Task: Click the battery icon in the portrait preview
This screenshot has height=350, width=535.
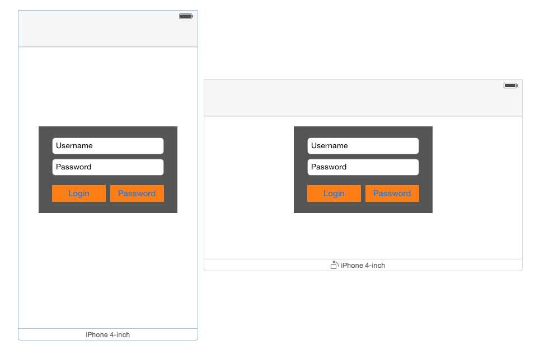Action: click(x=186, y=16)
